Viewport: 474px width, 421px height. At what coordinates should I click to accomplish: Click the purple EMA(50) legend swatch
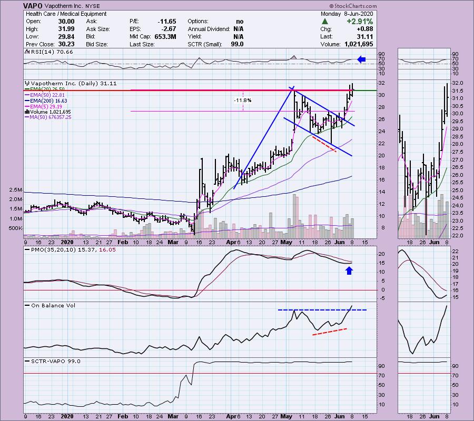point(27,95)
